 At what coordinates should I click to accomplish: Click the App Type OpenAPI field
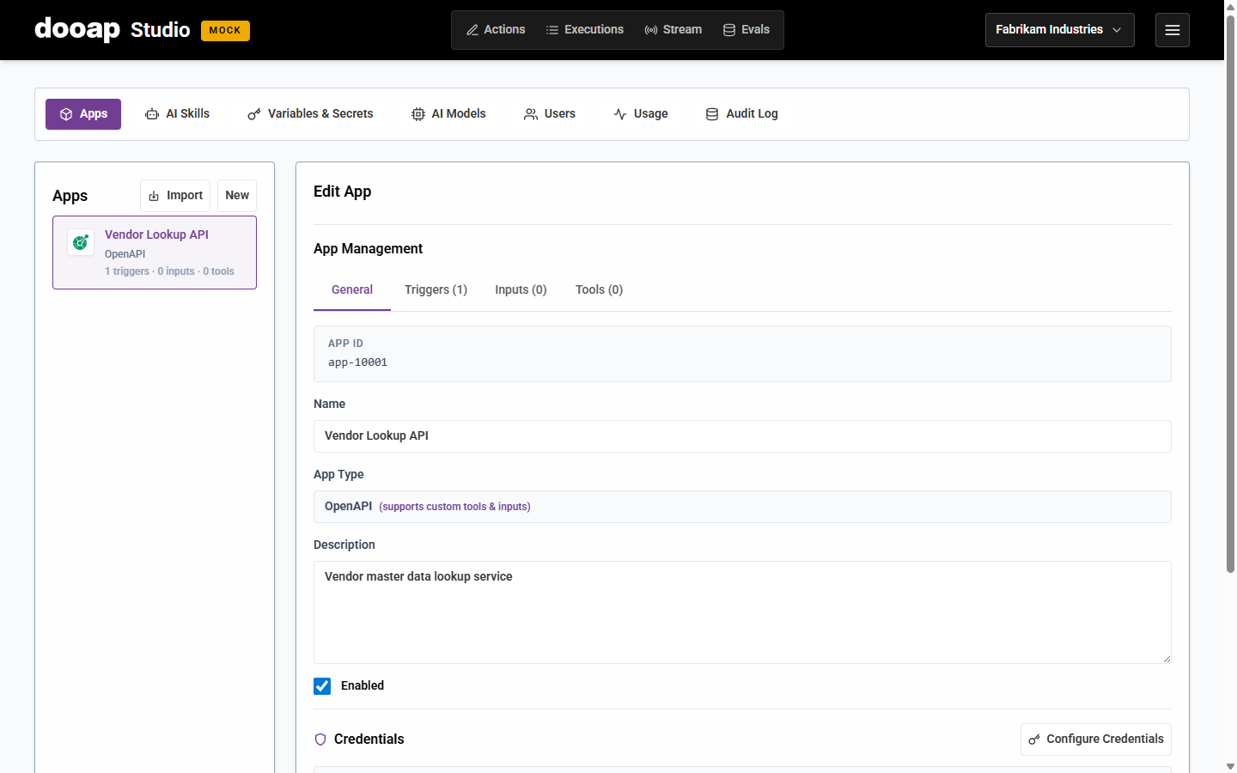742,507
